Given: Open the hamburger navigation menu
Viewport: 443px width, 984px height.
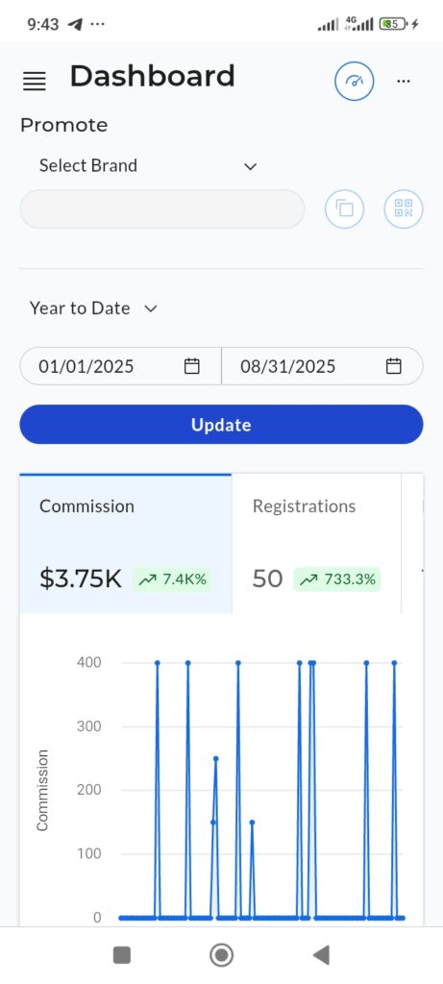Looking at the screenshot, I should pyautogui.click(x=35, y=81).
